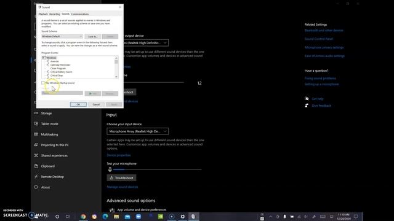Screen dimensions: 394x221
Task: Open App volume and device preferences
Action: pyautogui.click(x=142, y=210)
